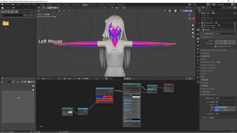Click the render samples value field
The image size is (237, 133).
point(225,41)
